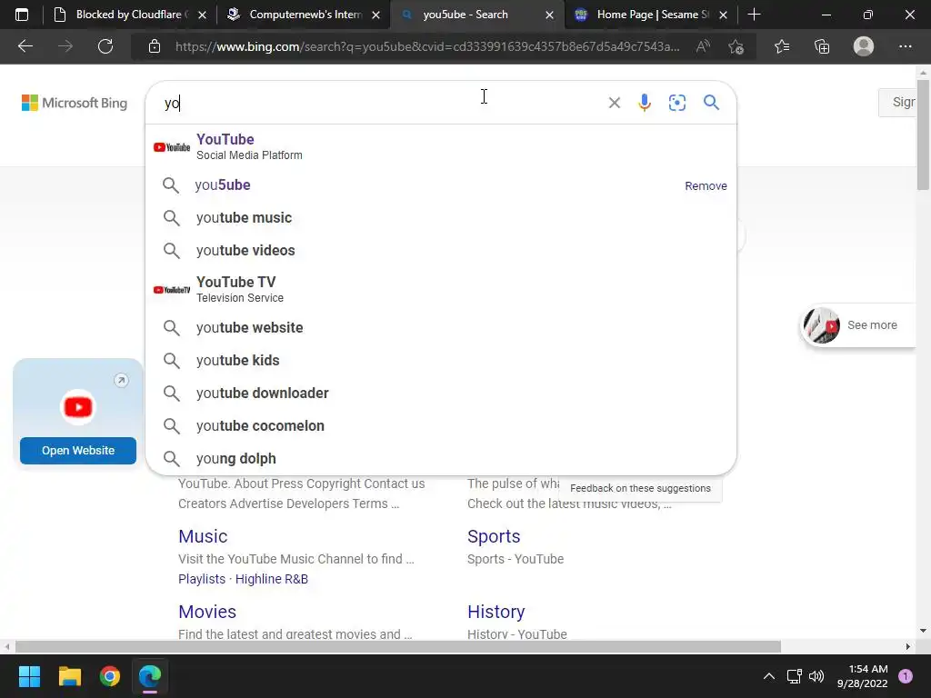The image size is (931, 698).
Task: Click the address bar URL
Action: pos(427,46)
